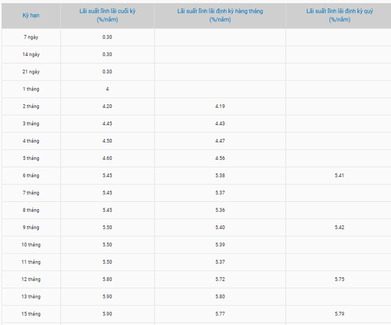Click the 5.41 quarterly rate for 6 tháng
The height and width of the screenshot is (325, 391).
[340, 176]
